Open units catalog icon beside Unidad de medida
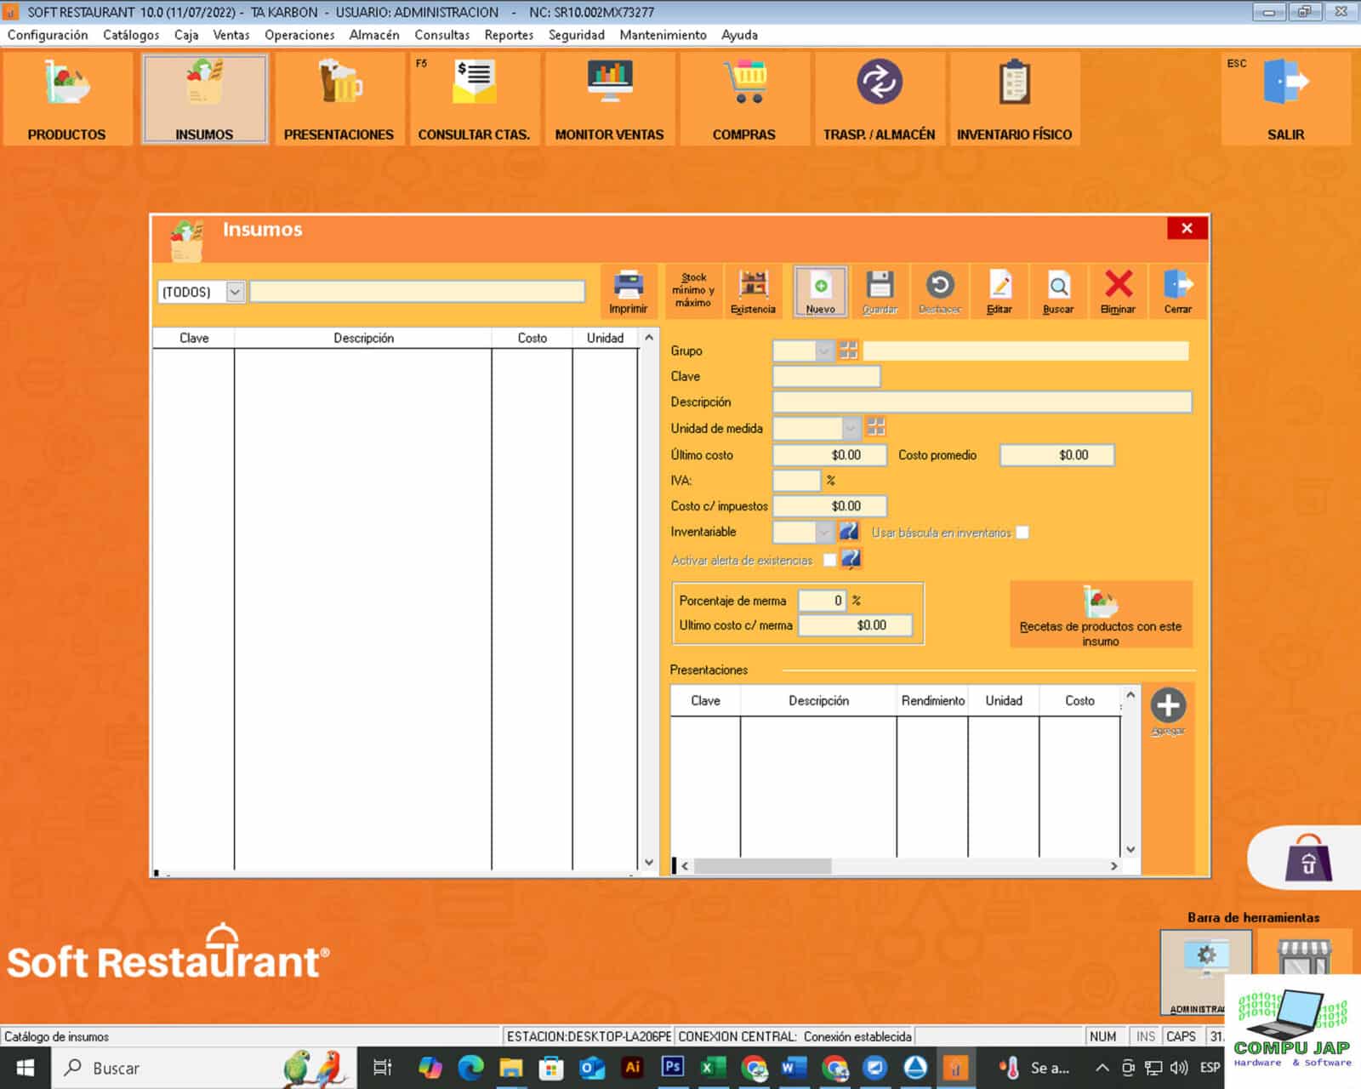Image resolution: width=1361 pixels, height=1089 pixels. 876,426
